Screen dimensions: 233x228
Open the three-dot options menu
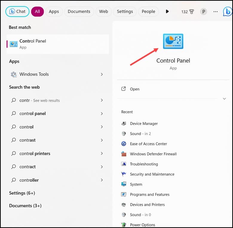[215, 11]
